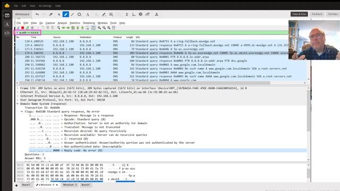Expand the Frame 174 tree row
The height and width of the screenshot is (191, 340).
(18, 88)
